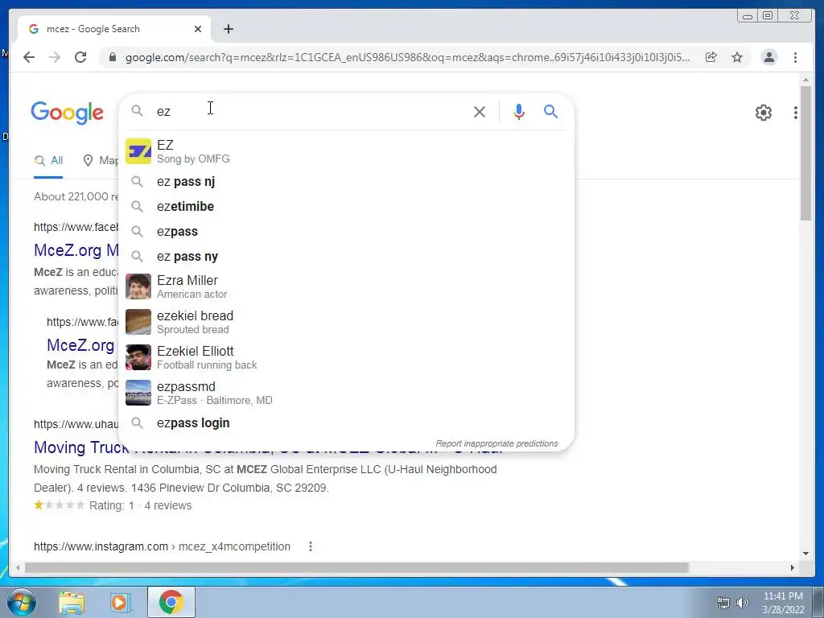Choose the 'ezpass login' suggestion
The width and height of the screenshot is (824, 618).
click(x=346, y=423)
